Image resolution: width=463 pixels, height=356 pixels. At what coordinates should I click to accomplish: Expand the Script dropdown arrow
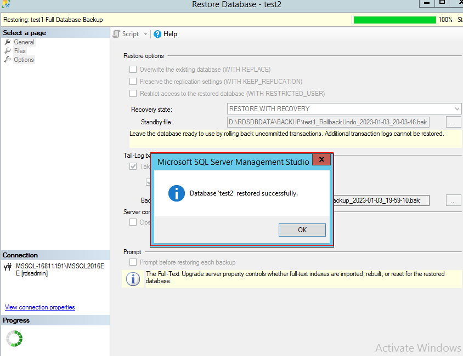click(x=145, y=34)
